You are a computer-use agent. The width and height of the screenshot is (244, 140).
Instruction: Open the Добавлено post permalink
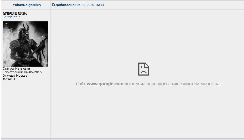coord(65,5)
